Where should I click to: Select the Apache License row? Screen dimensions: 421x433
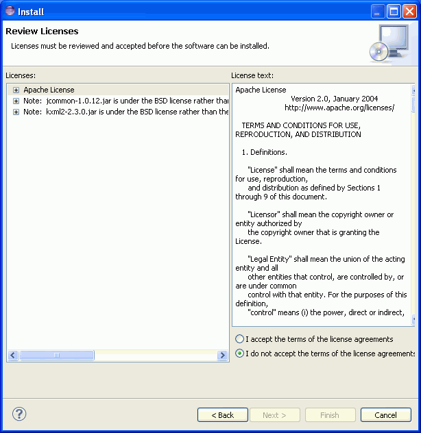click(x=118, y=90)
